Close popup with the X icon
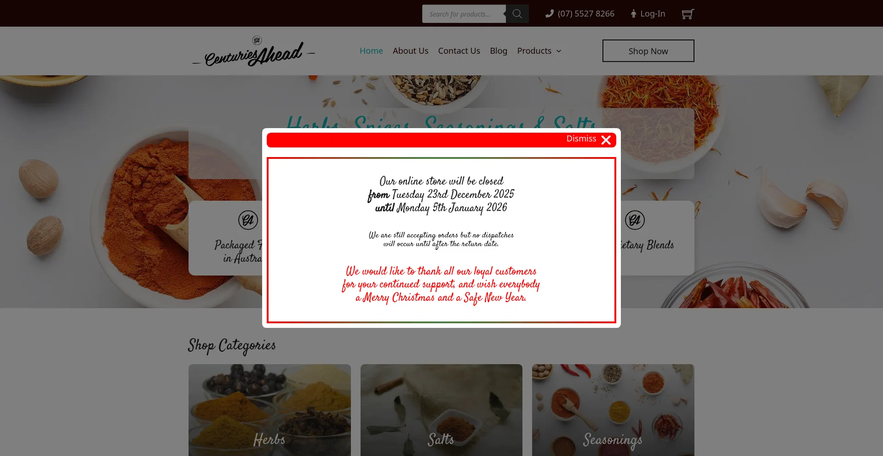 606,140
